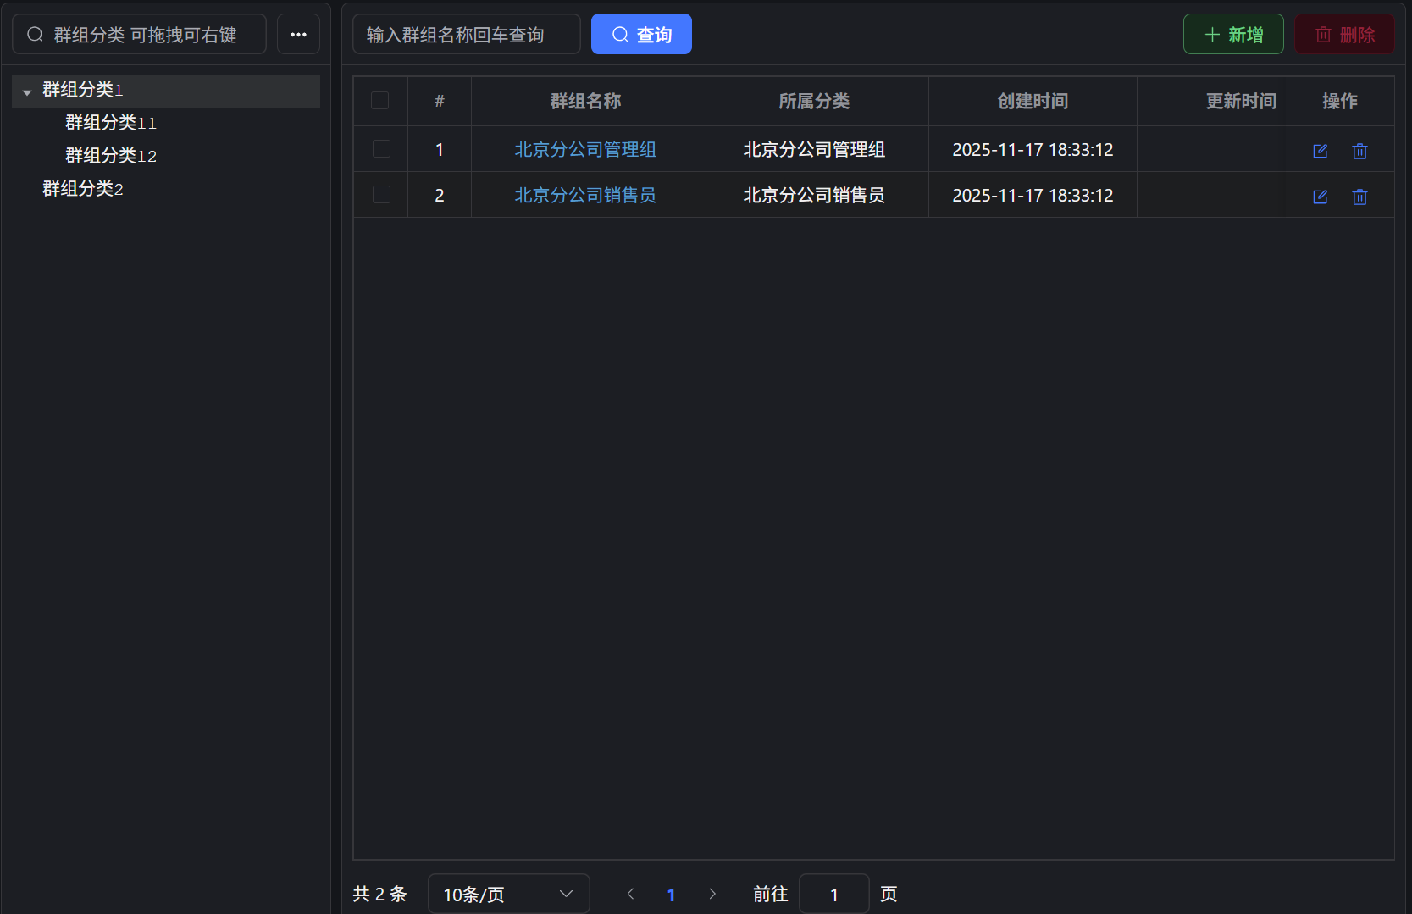The width and height of the screenshot is (1412, 914).
Task: Check the checkbox for row 1
Action: [x=381, y=149]
